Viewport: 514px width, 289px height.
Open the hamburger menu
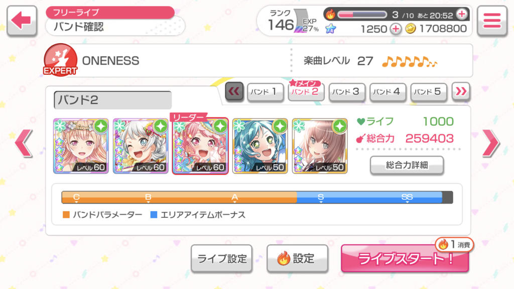(492, 20)
